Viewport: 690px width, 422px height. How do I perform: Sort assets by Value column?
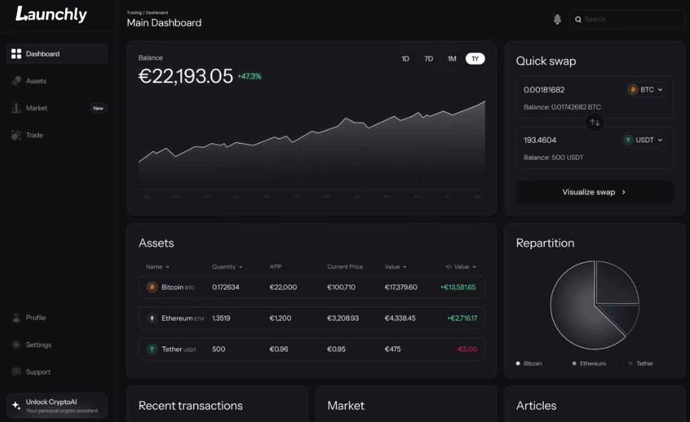pyautogui.click(x=395, y=267)
